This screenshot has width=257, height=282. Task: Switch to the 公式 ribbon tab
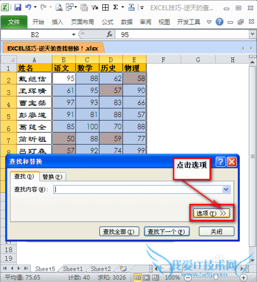coord(107,22)
